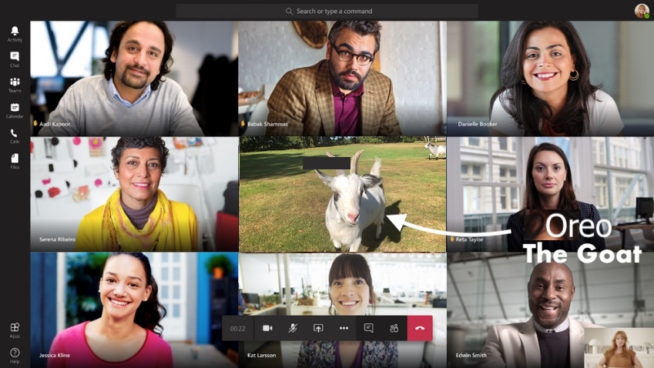Viewport: 654px width, 368px height.
Task: Open the more actions ellipsis menu
Action: click(x=344, y=328)
